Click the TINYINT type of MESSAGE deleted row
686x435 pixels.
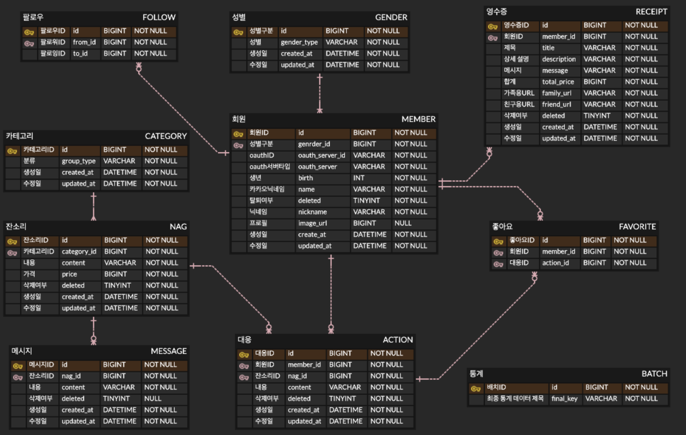tap(116, 399)
